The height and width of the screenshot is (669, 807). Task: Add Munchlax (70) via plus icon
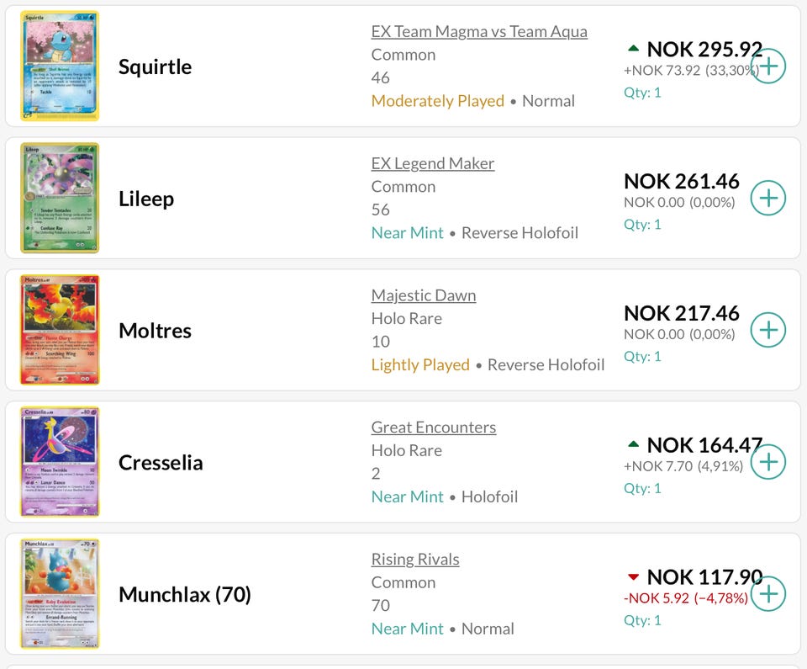coord(767,594)
